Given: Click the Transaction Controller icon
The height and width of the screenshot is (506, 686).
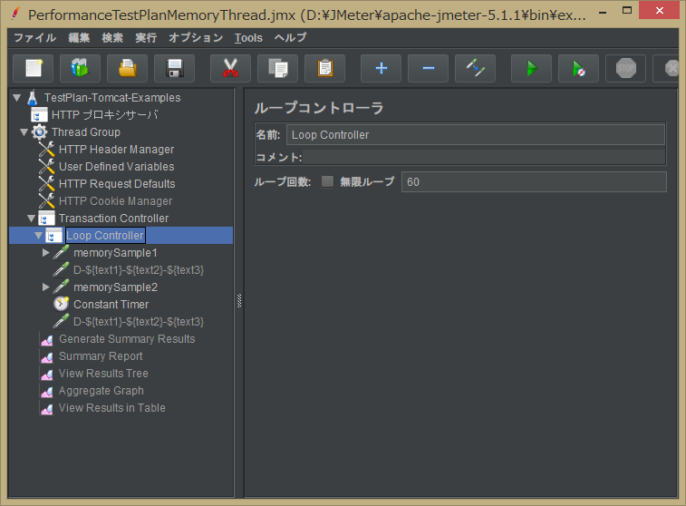Looking at the screenshot, I should point(46,218).
